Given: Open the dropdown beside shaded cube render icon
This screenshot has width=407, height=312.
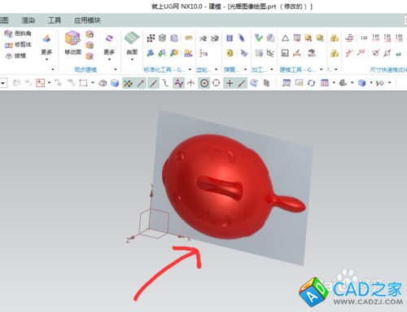Looking at the screenshot, I should click(x=371, y=82).
